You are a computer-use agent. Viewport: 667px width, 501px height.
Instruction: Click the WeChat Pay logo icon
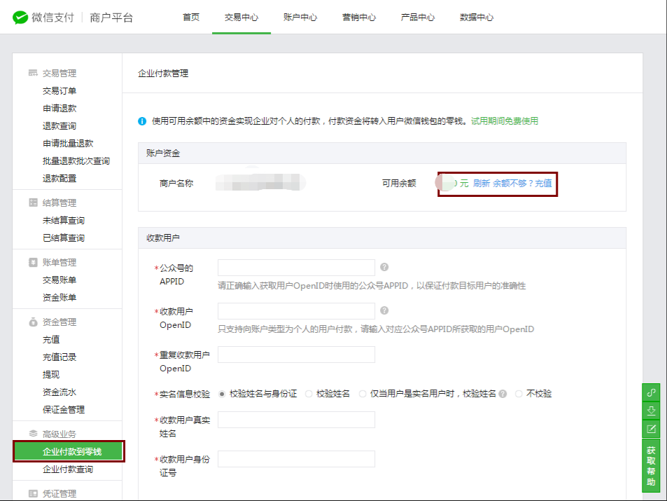(x=20, y=18)
